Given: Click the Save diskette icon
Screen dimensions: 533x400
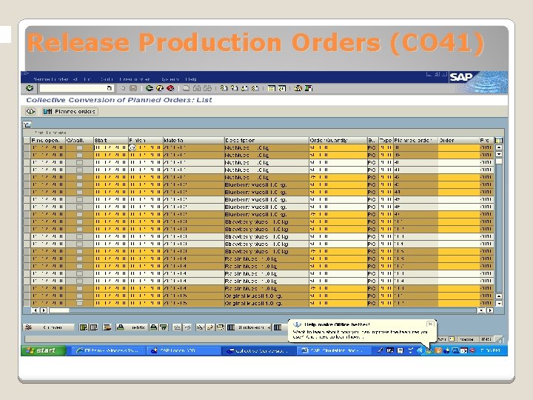Looking at the screenshot, I should point(133,88).
